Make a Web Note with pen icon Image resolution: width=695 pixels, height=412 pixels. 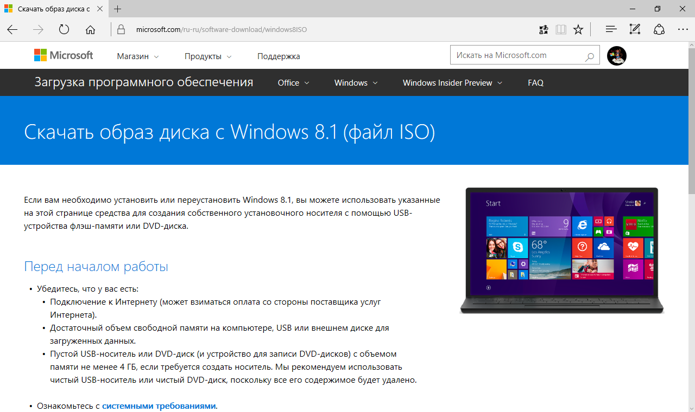(635, 29)
